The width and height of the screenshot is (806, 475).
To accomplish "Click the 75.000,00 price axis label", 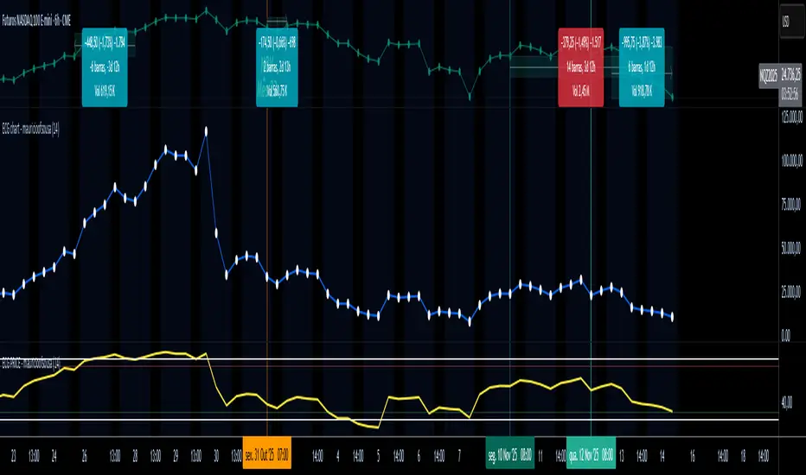I will [791, 205].
